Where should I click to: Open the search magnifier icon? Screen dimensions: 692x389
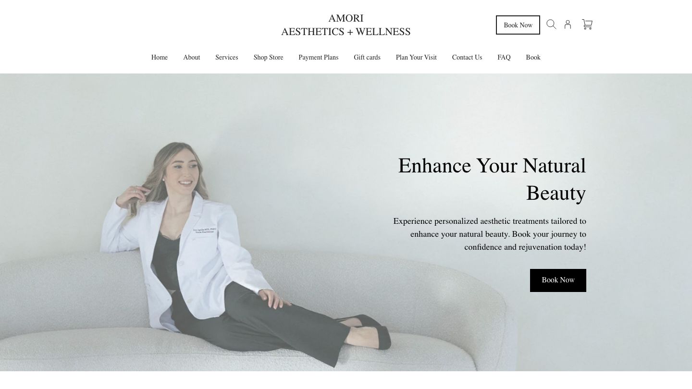pos(551,24)
